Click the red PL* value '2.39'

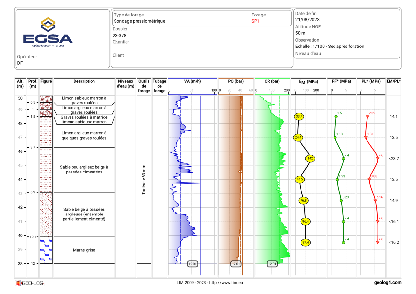pyautogui.click(x=372, y=113)
